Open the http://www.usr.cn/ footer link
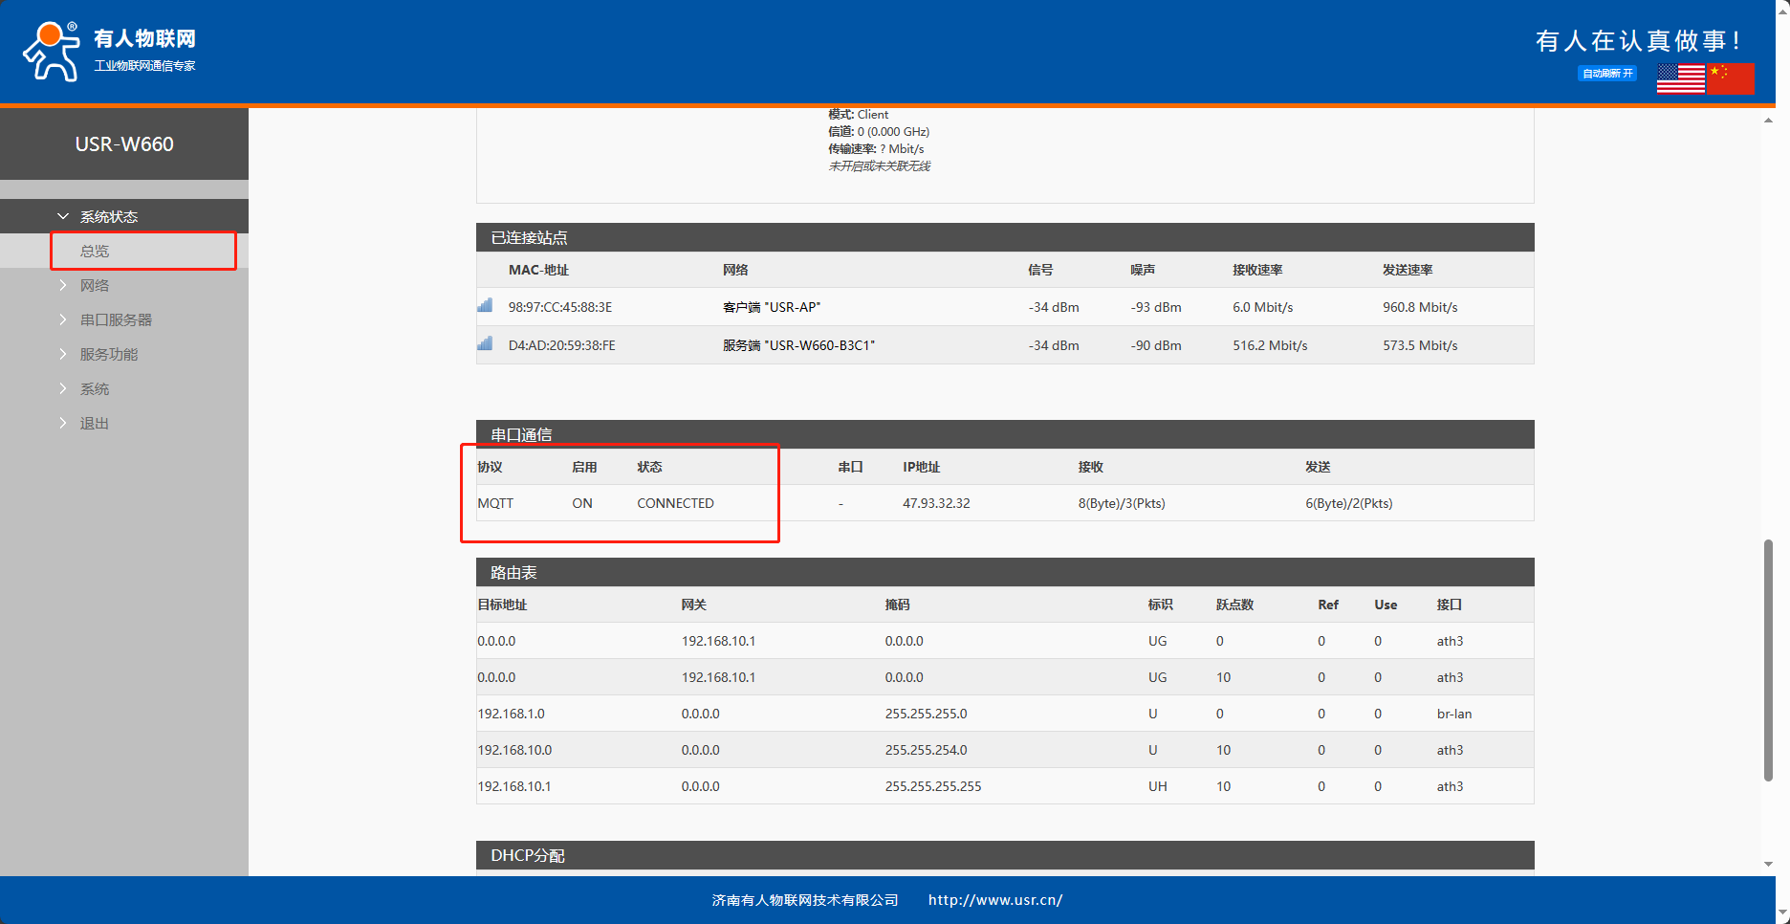This screenshot has width=1790, height=924. coord(994,900)
